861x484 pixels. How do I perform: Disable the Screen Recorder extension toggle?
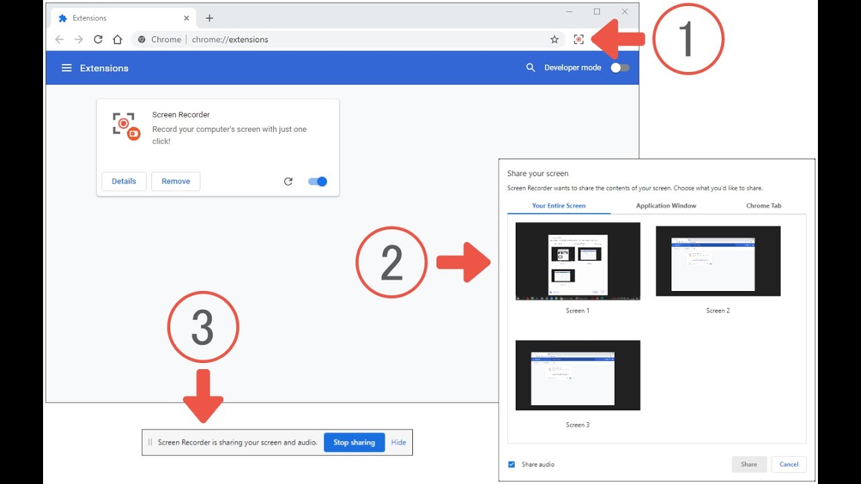[x=317, y=182]
